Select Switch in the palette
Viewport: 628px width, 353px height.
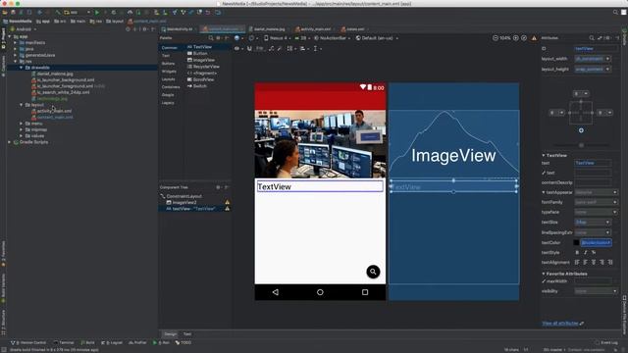[197, 86]
